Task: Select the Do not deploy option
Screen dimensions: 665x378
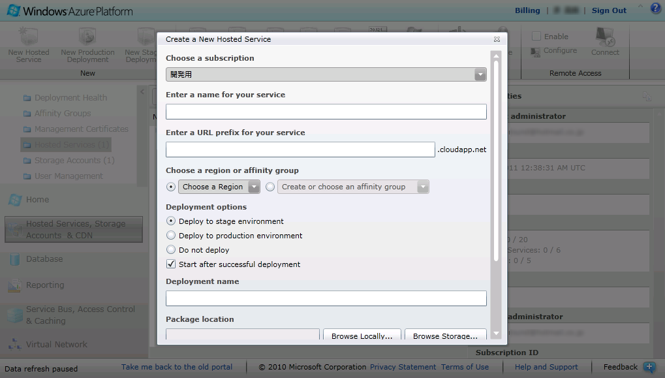Action: [171, 250]
